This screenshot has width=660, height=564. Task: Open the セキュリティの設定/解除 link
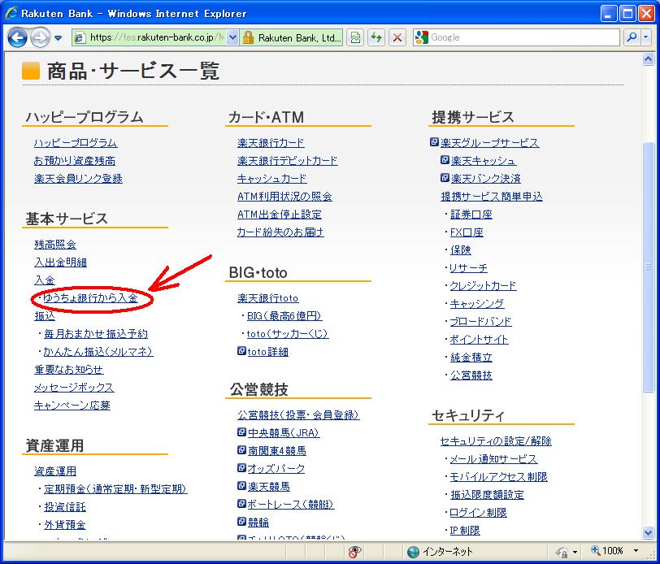coord(496,441)
